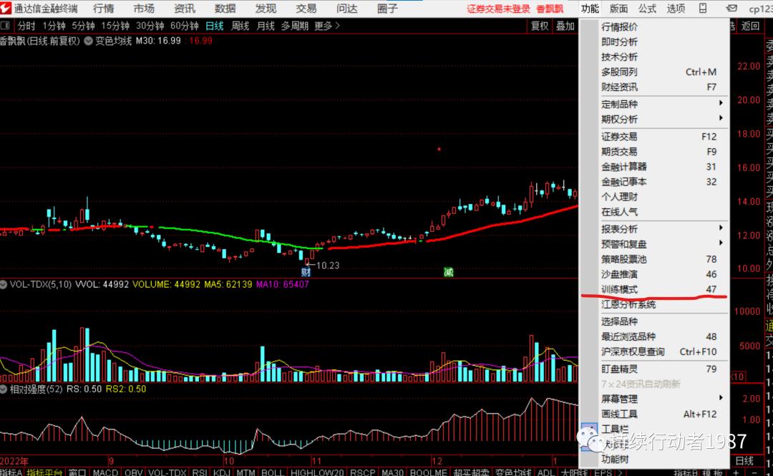This screenshot has height=476, width=773.
Task: Switch to 5分钟 period tab
Action: 83,26
